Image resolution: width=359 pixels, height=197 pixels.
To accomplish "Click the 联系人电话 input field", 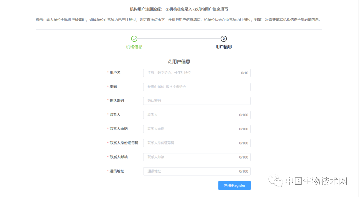I will click(191, 129).
